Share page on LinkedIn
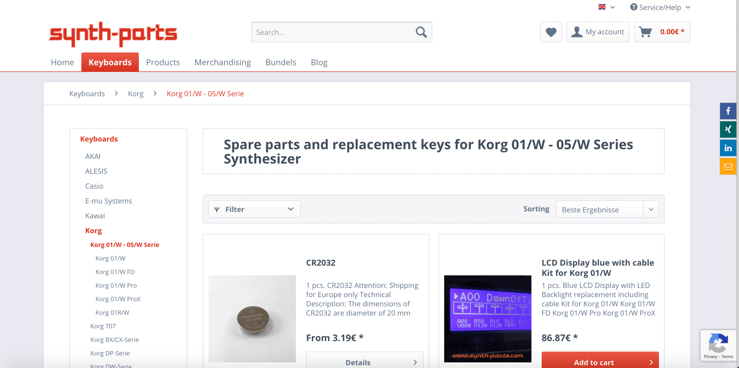Viewport: 739px width, 368px height. tap(728, 148)
